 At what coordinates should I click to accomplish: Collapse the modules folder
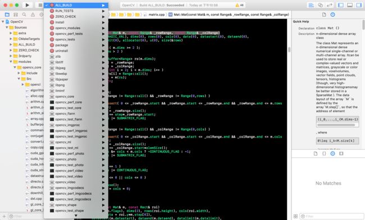point(11,62)
